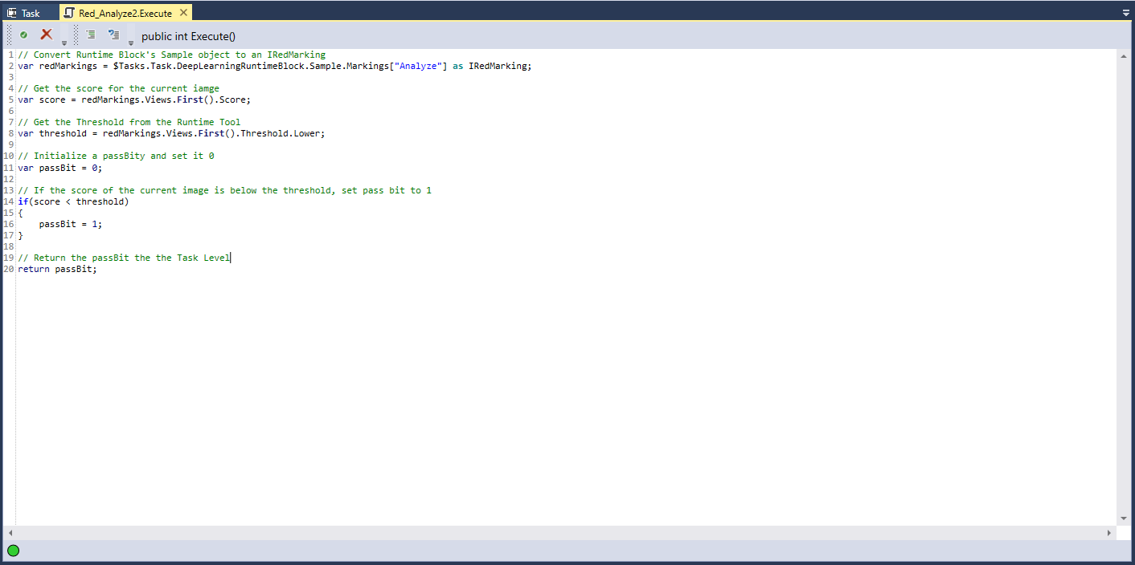Open first toolbar overflow options arrow
1135x565 pixels.
point(64,43)
